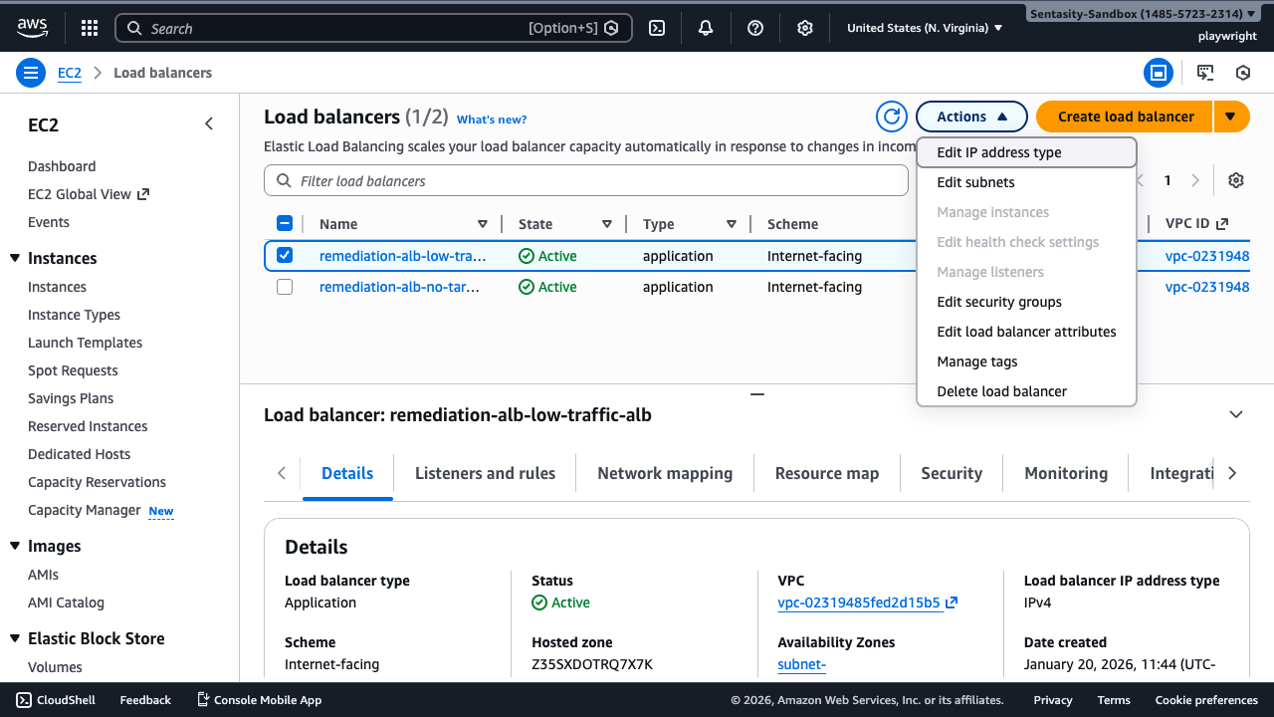This screenshot has width=1274, height=717.
Task: Toggle the select-all header checkbox
Action: [x=285, y=224]
